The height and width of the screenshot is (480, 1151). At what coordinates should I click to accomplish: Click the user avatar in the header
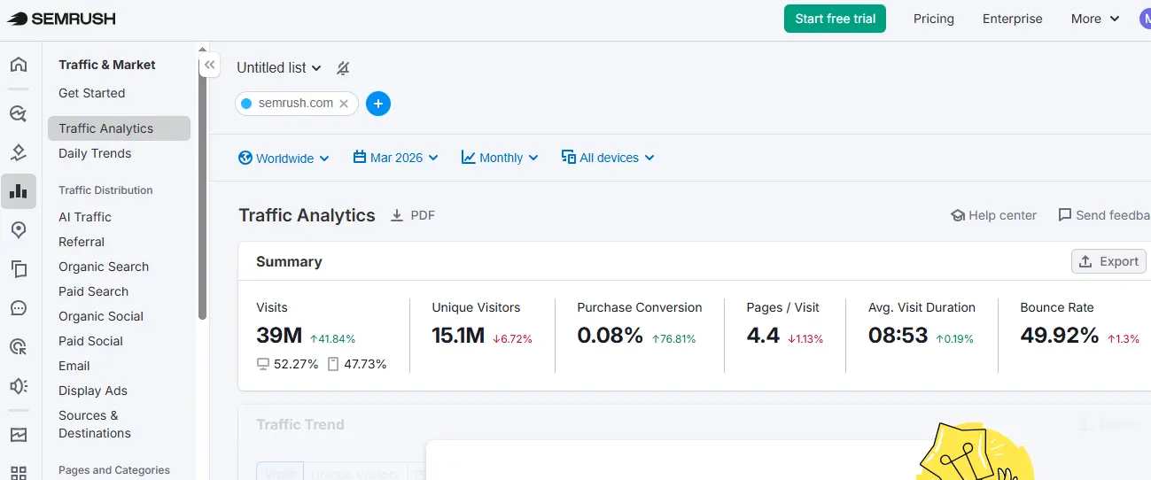[x=1145, y=19]
